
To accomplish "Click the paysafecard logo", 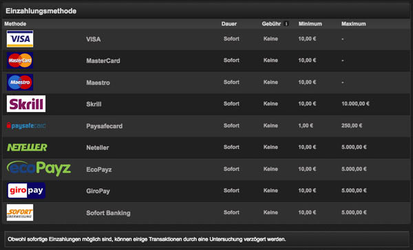I will coord(26,126).
